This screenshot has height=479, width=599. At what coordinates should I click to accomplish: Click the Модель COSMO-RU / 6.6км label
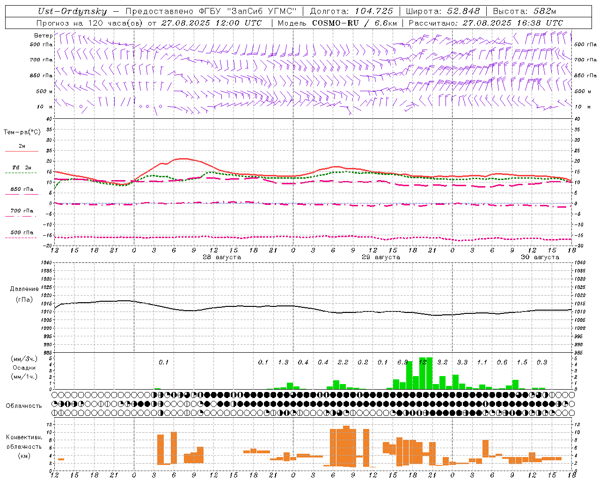tap(337, 23)
